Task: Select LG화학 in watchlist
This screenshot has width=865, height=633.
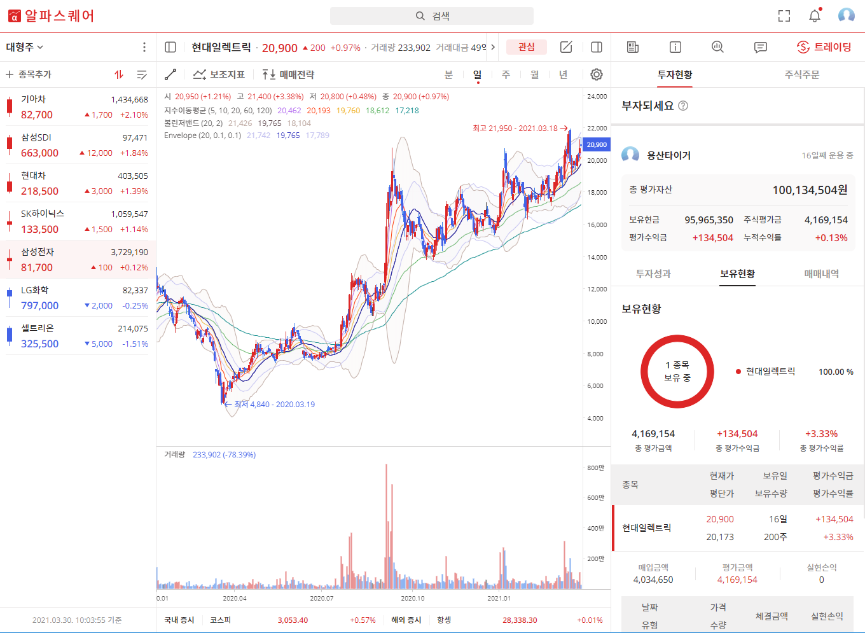Action: coord(78,298)
